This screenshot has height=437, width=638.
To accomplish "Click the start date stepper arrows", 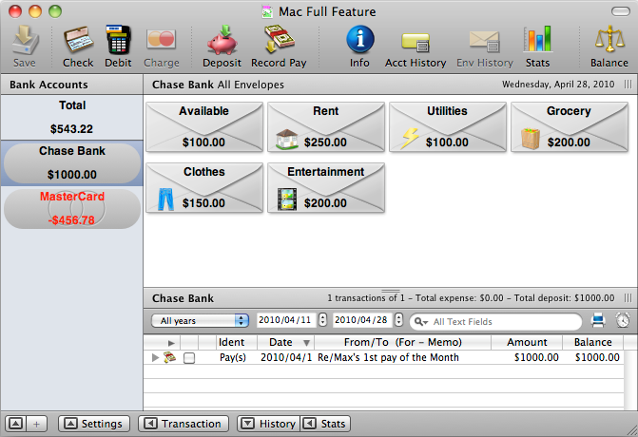I will [323, 321].
